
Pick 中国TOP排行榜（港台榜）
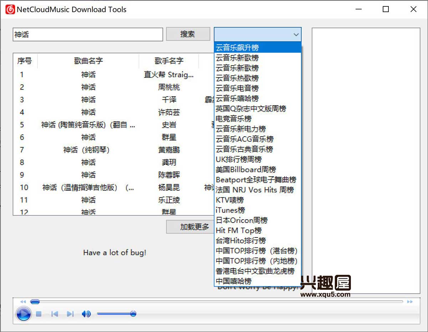coord(258,251)
